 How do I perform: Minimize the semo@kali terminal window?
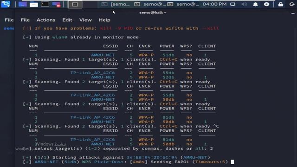click(293, 13)
